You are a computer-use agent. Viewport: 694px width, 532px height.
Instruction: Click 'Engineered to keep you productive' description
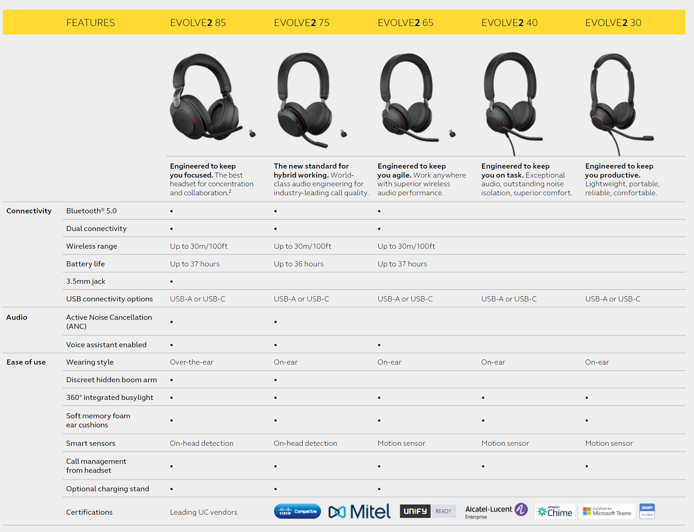coord(623,179)
